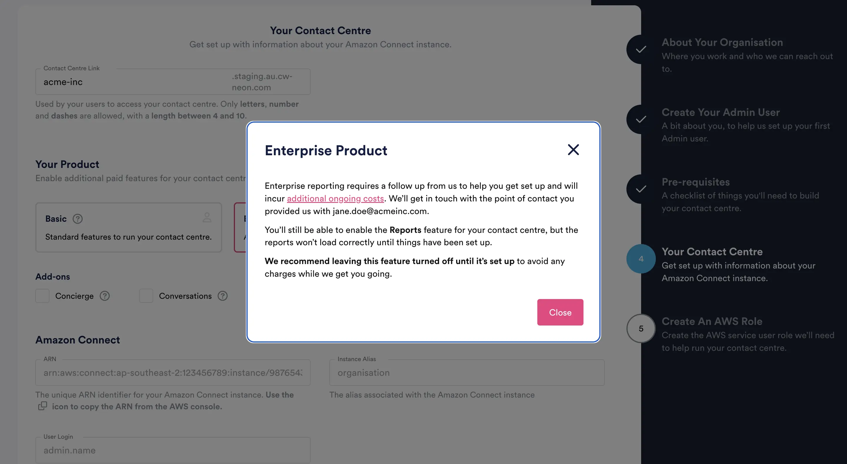Click the user icon on Basic card

(x=207, y=217)
